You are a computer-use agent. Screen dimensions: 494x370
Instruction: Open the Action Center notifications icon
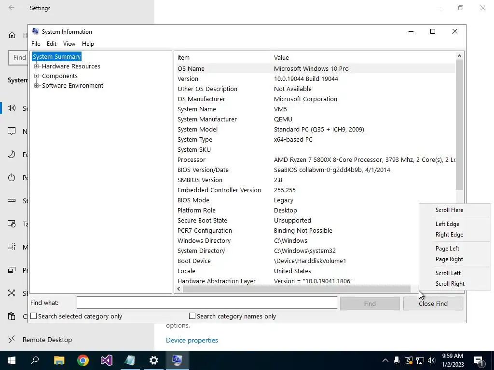pos(479,361)
